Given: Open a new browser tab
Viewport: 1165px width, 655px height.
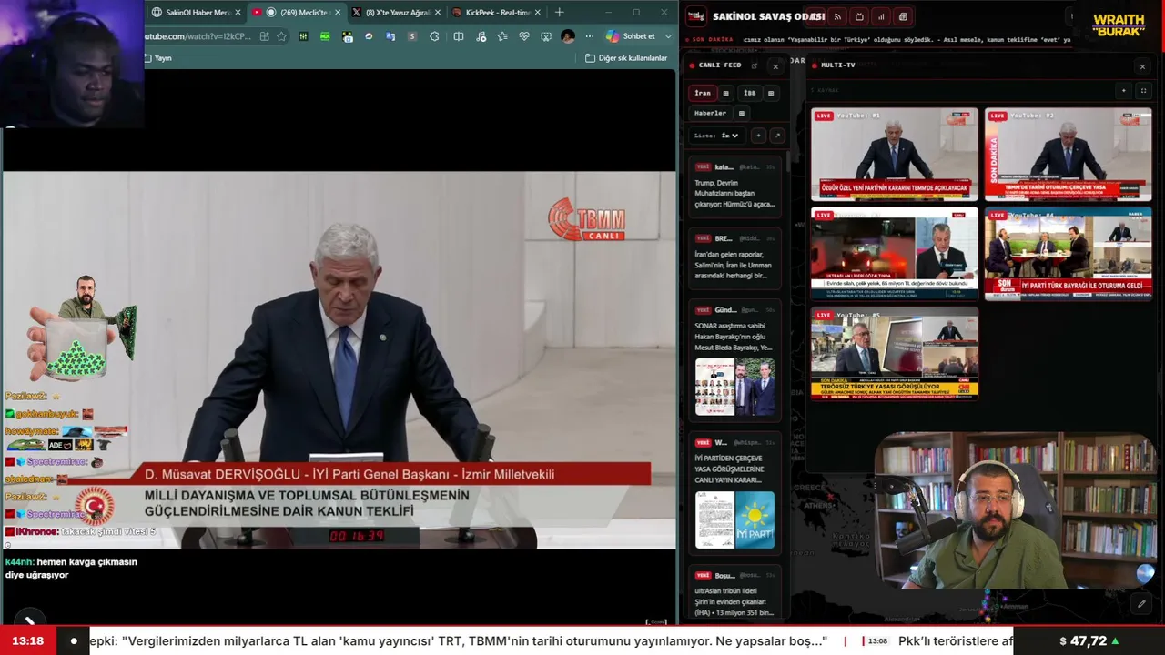Looking at the screenshot, I should [x=559, y=13].
